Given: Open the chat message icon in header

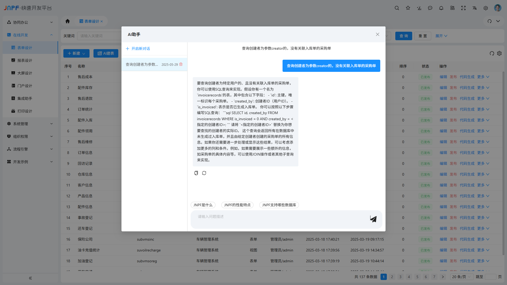Looking at the screenshot, I should pyautogui.click(x=430, y=8).
